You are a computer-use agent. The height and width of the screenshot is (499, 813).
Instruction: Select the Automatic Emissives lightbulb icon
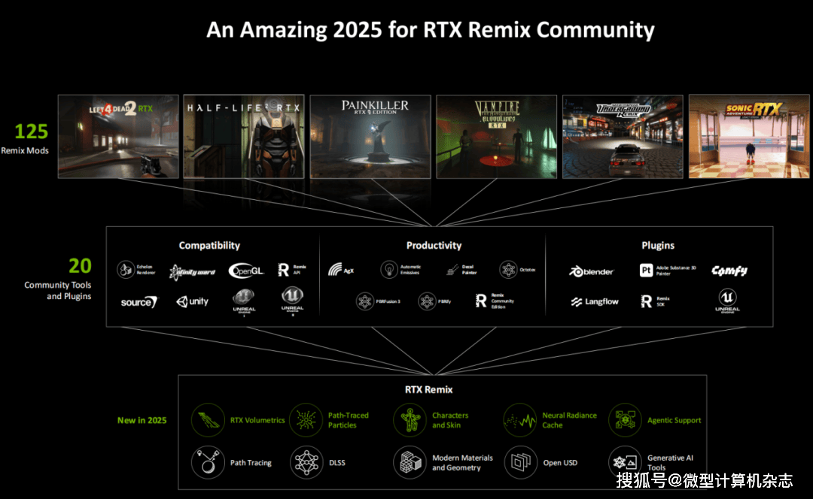[x=388, y=270]
